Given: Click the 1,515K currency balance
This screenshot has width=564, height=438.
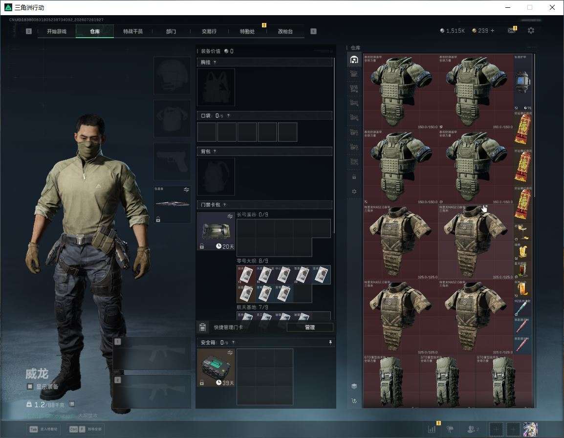Looking at the screenshot, I should coord(452,31).
